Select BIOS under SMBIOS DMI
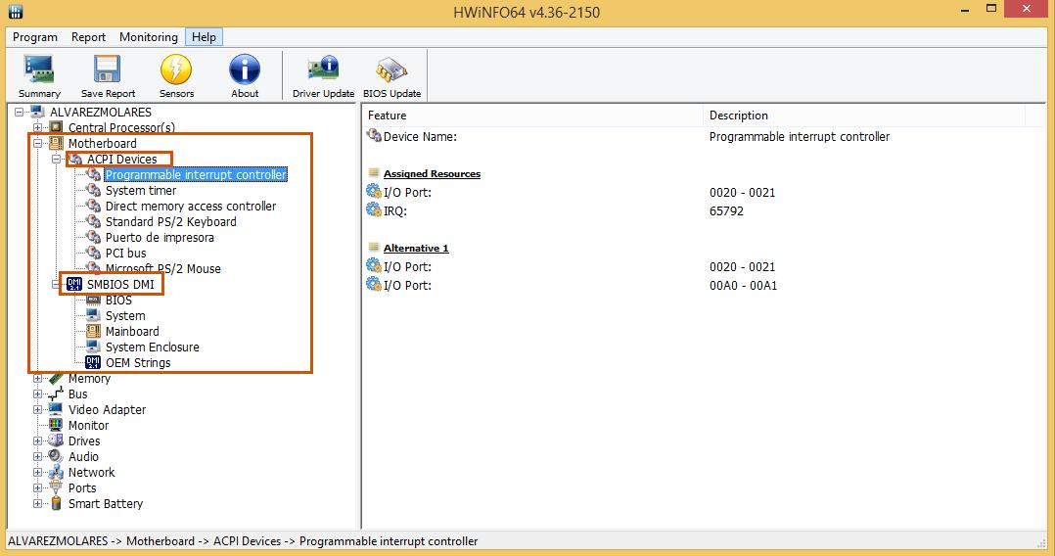Image resolution: width=1055 pixels, height=556 pixels. pos(118,301)
